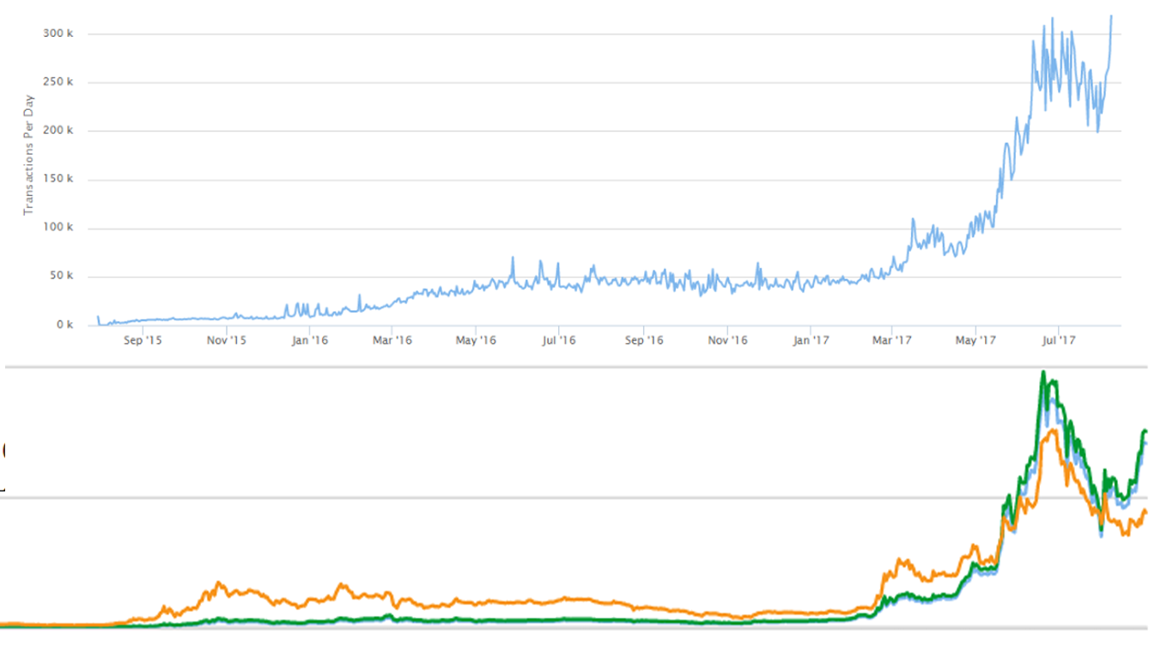Click the "Nov '16" date label

(x=728, y=341)
